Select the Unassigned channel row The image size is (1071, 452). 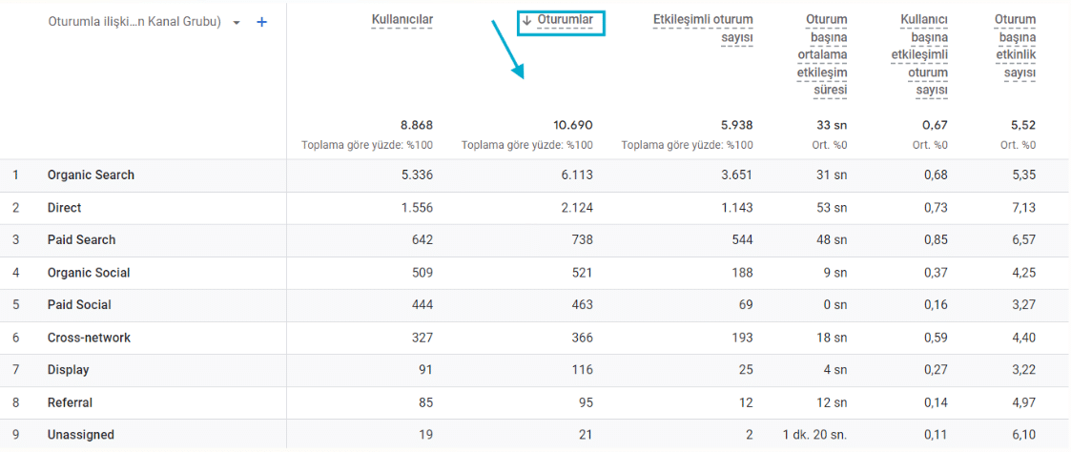pos(80,435)
